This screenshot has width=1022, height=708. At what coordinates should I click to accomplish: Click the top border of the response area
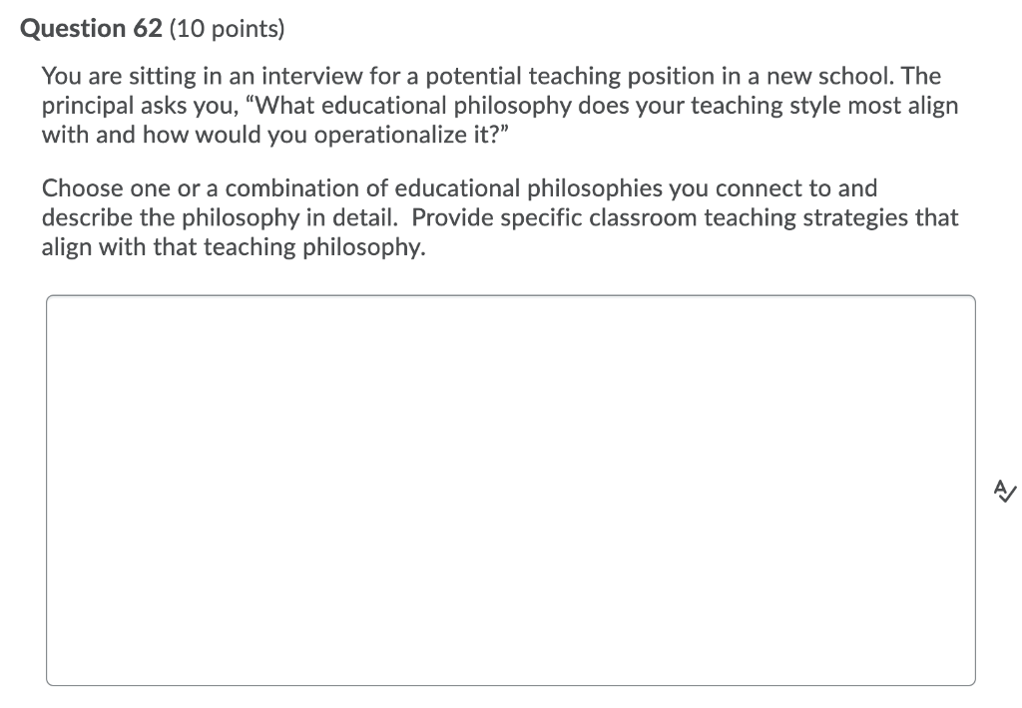pyautogui.click(x=511, y=296)
